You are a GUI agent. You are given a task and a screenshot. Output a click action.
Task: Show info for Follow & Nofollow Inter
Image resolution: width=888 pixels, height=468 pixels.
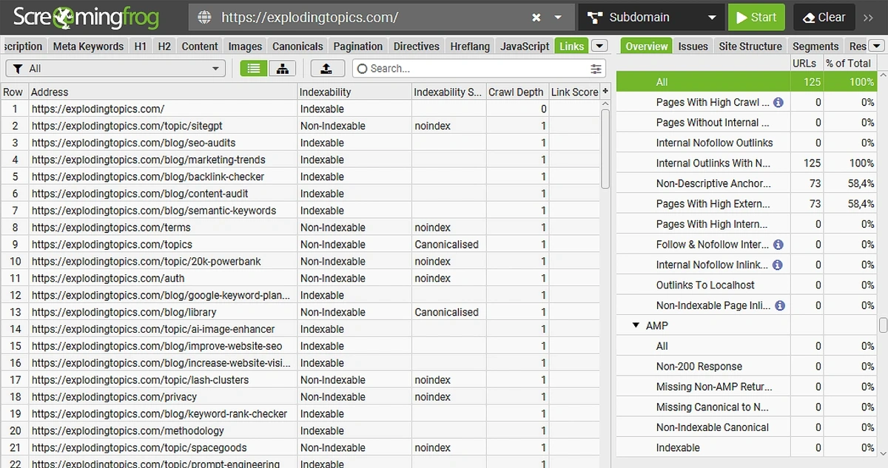[778, 245]
